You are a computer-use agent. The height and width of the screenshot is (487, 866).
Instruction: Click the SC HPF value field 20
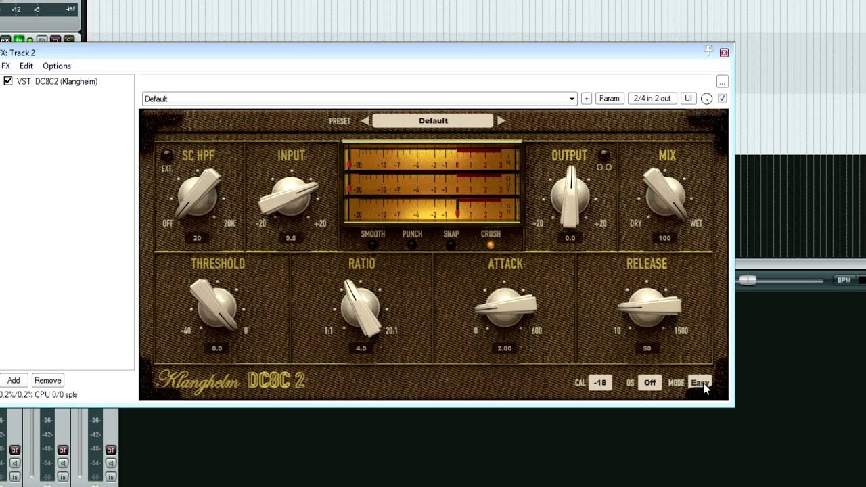point(197,238)
